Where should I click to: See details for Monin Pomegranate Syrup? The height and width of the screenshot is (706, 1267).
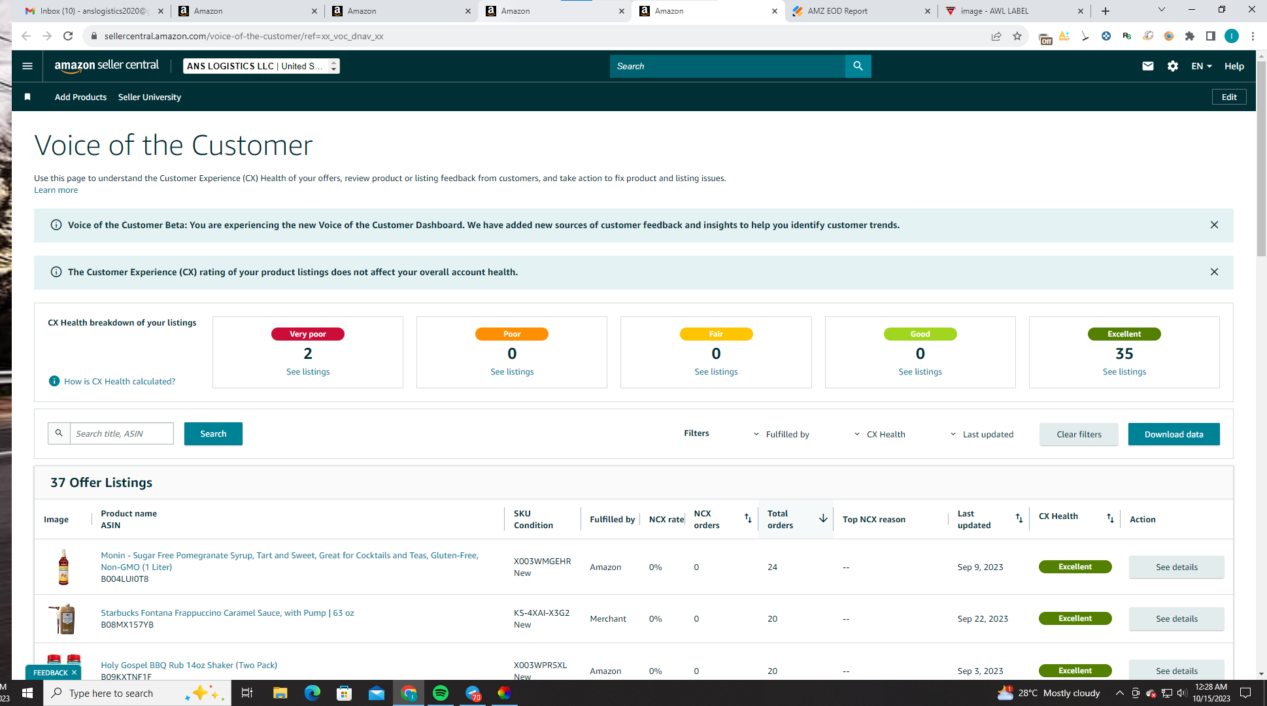click(1177, 567)
